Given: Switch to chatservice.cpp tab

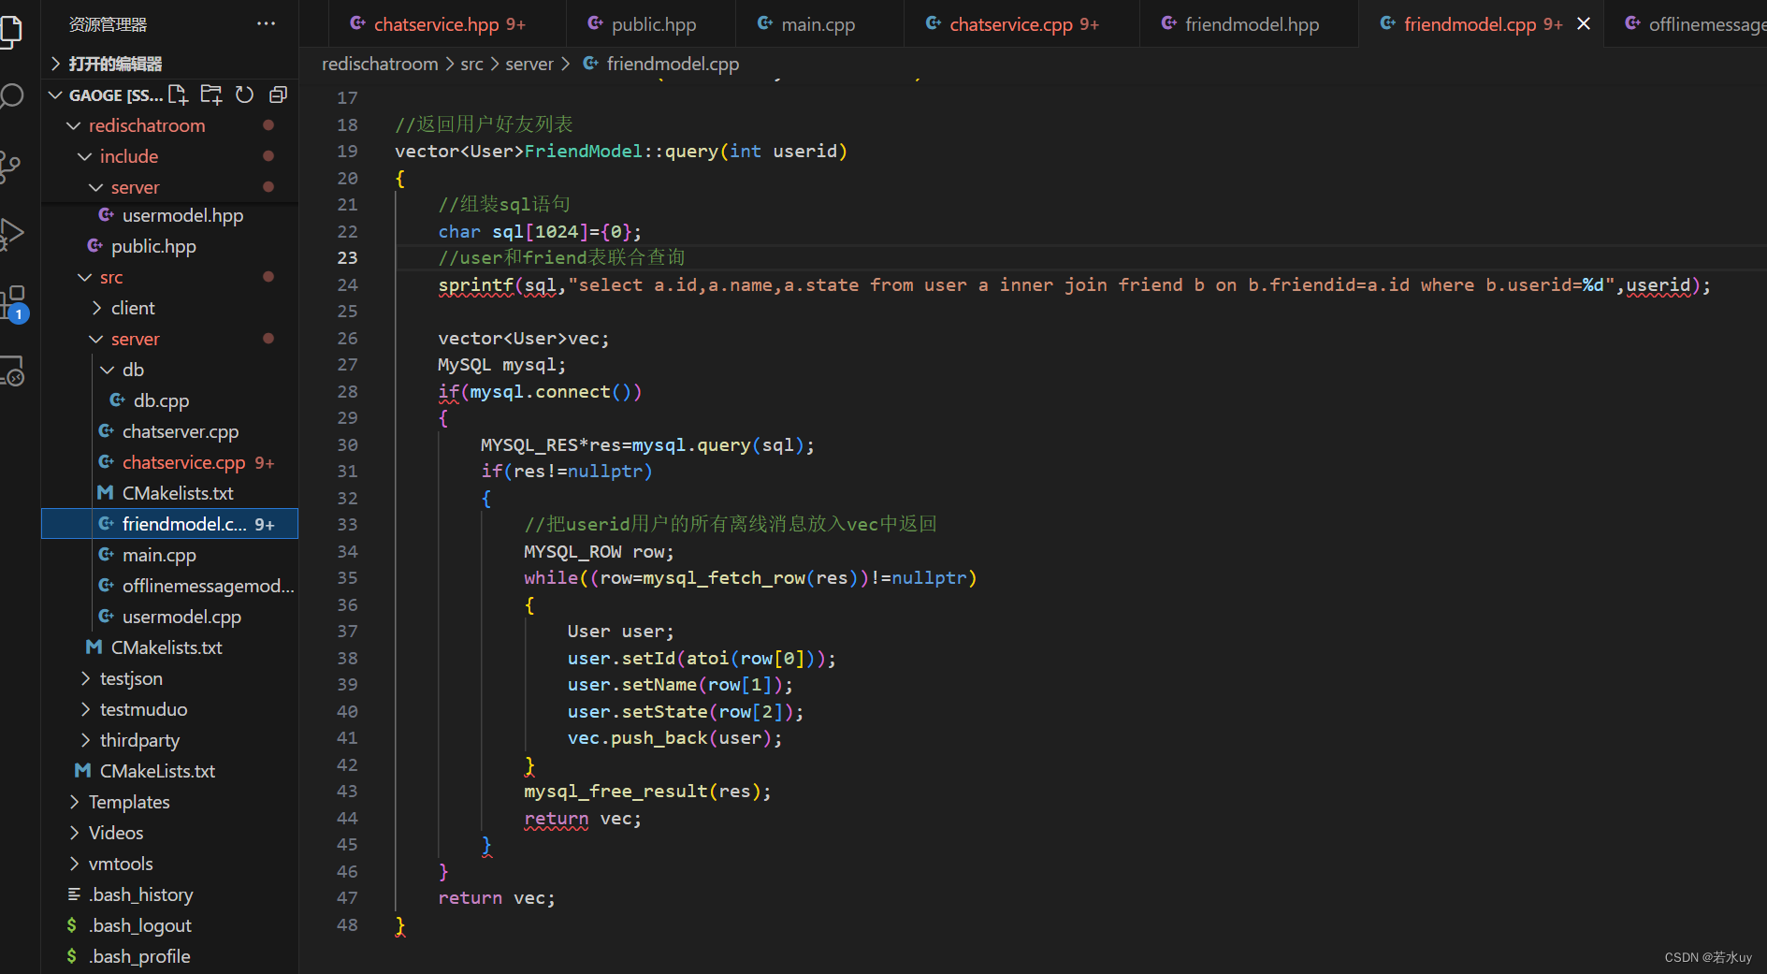Looking at the screenshot, I should tap(1021, 24).
